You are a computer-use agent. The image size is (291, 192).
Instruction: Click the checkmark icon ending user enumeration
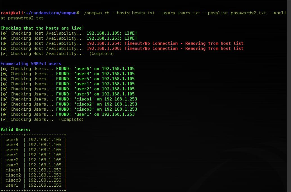pos(4,119)
